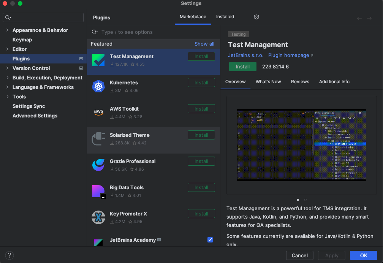This screenshot has width=383, height=263.
Task: Expand Languages & Frameworks group
Action: click(7, 87)
